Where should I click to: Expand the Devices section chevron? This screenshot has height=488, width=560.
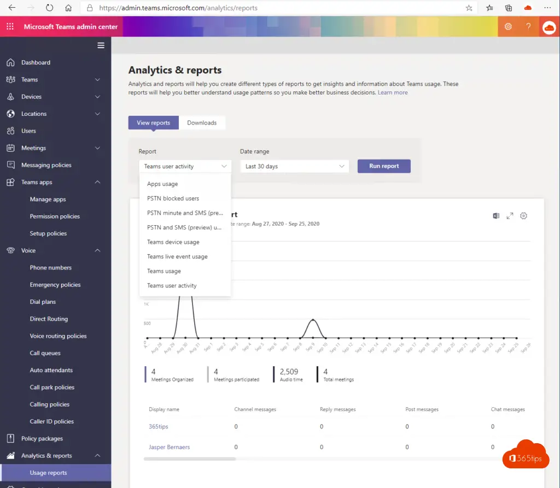click(x=97, y=97)
